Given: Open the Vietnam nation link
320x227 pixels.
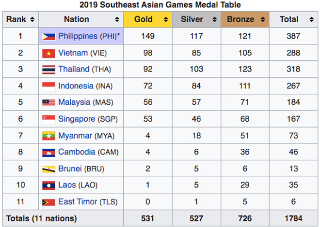Looking at the screenshot, I should pyautogui.click(x=73, y=53).
